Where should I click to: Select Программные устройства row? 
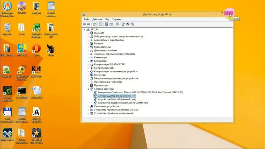pos(108,82)
